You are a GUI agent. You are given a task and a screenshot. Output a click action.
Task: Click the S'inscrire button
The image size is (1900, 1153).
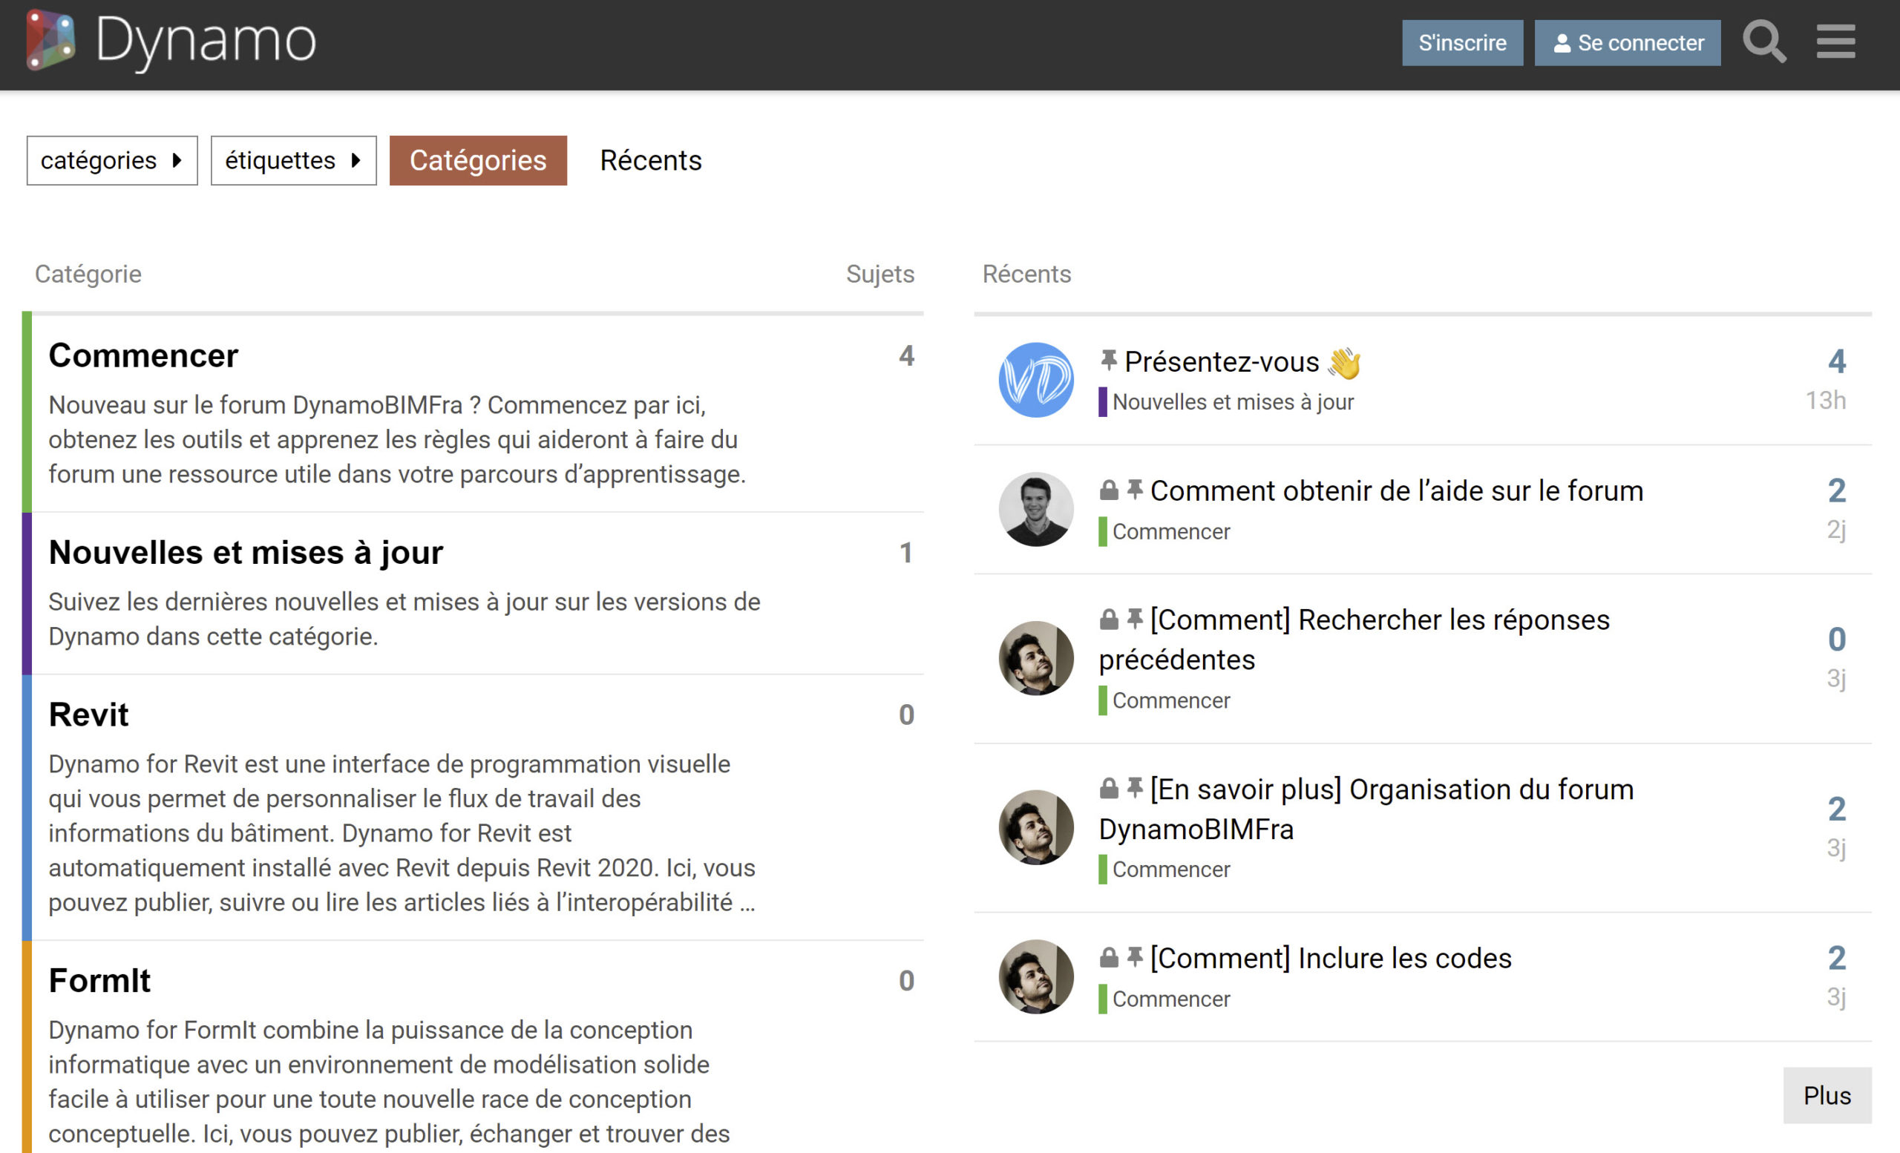pyautogui.click(x=1462, y=42)
